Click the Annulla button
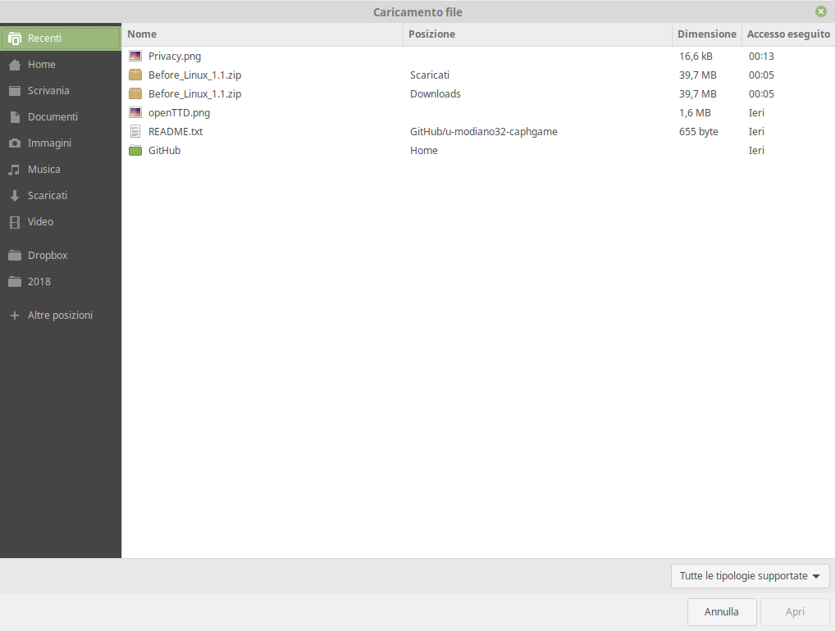 [x=722, y=612]
